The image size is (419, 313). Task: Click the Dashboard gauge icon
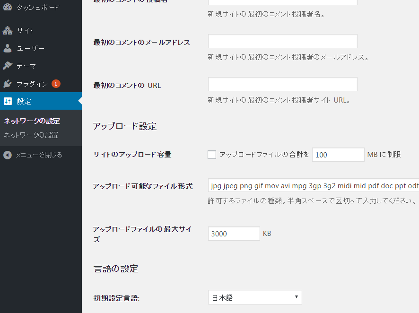(8, 7)
